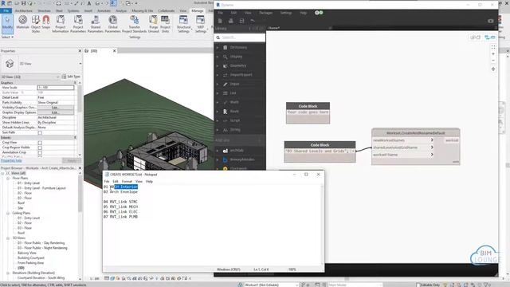Click the Dynamo save icon

241,21
